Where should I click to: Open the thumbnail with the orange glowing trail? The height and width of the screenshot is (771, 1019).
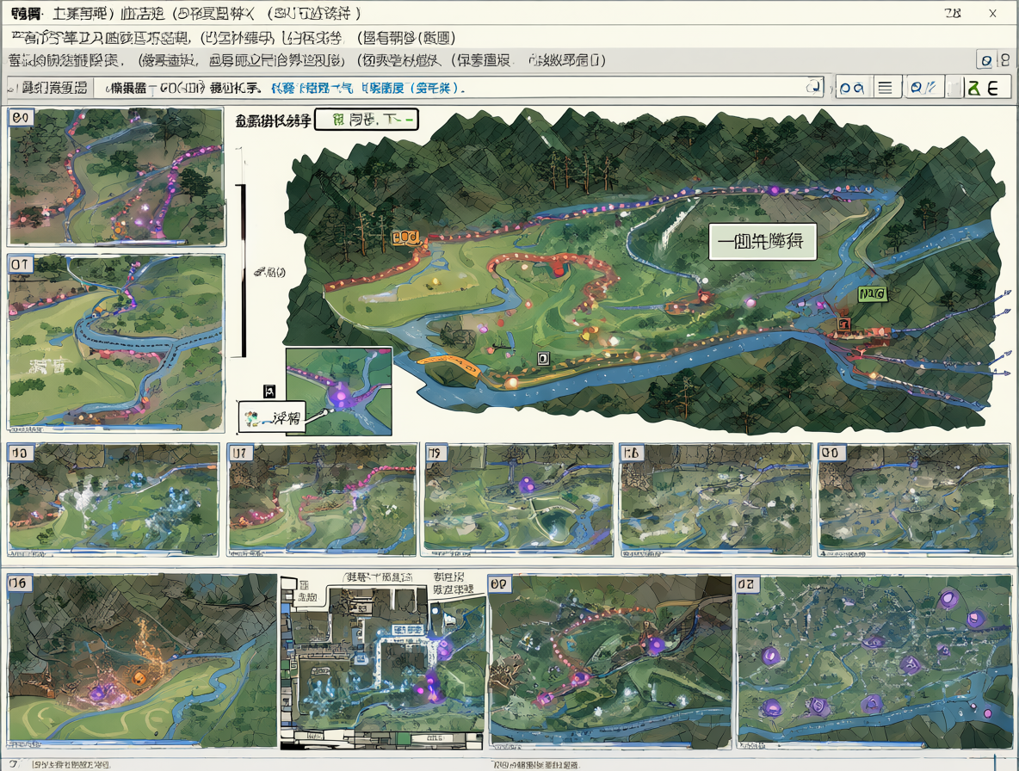pos(142,661)
